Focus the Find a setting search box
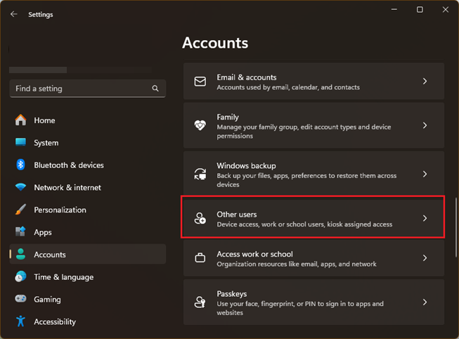459x339 pixels. [x=88, y=89]
